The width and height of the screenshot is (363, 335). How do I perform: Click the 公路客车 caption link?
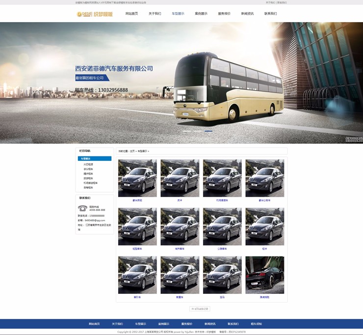click(222, 249)
